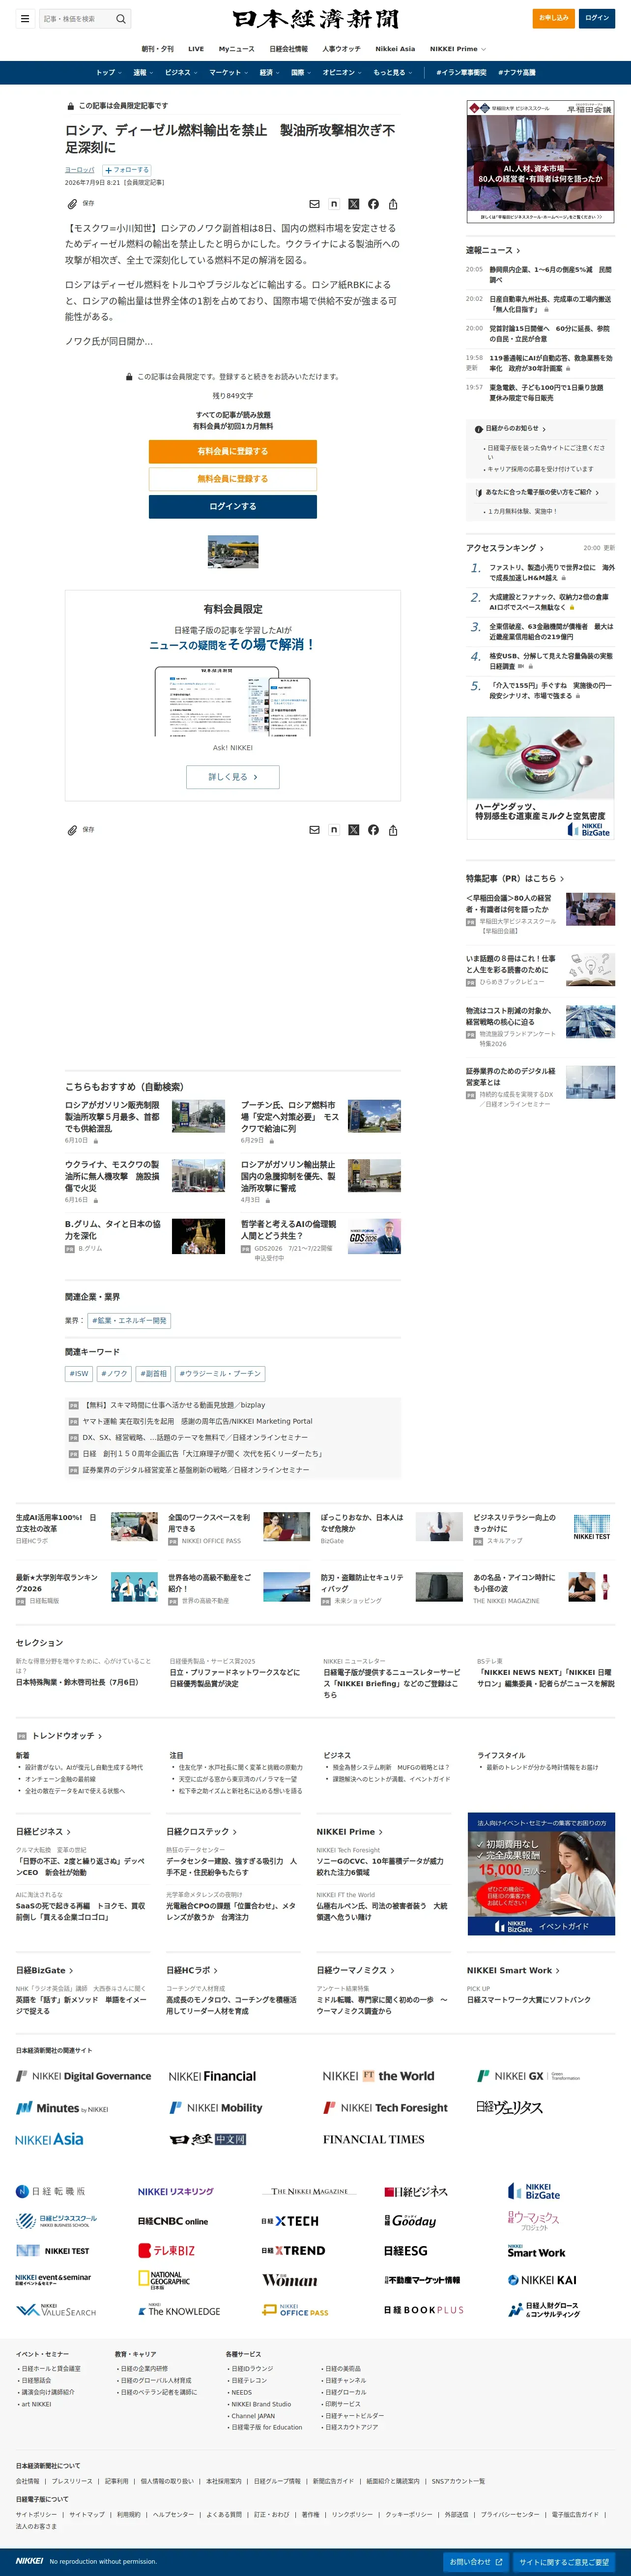The width and height of the screenshot is (631, 2576).
Task: Open the Nikkei Asia menu item
Action: pos(395,49)
